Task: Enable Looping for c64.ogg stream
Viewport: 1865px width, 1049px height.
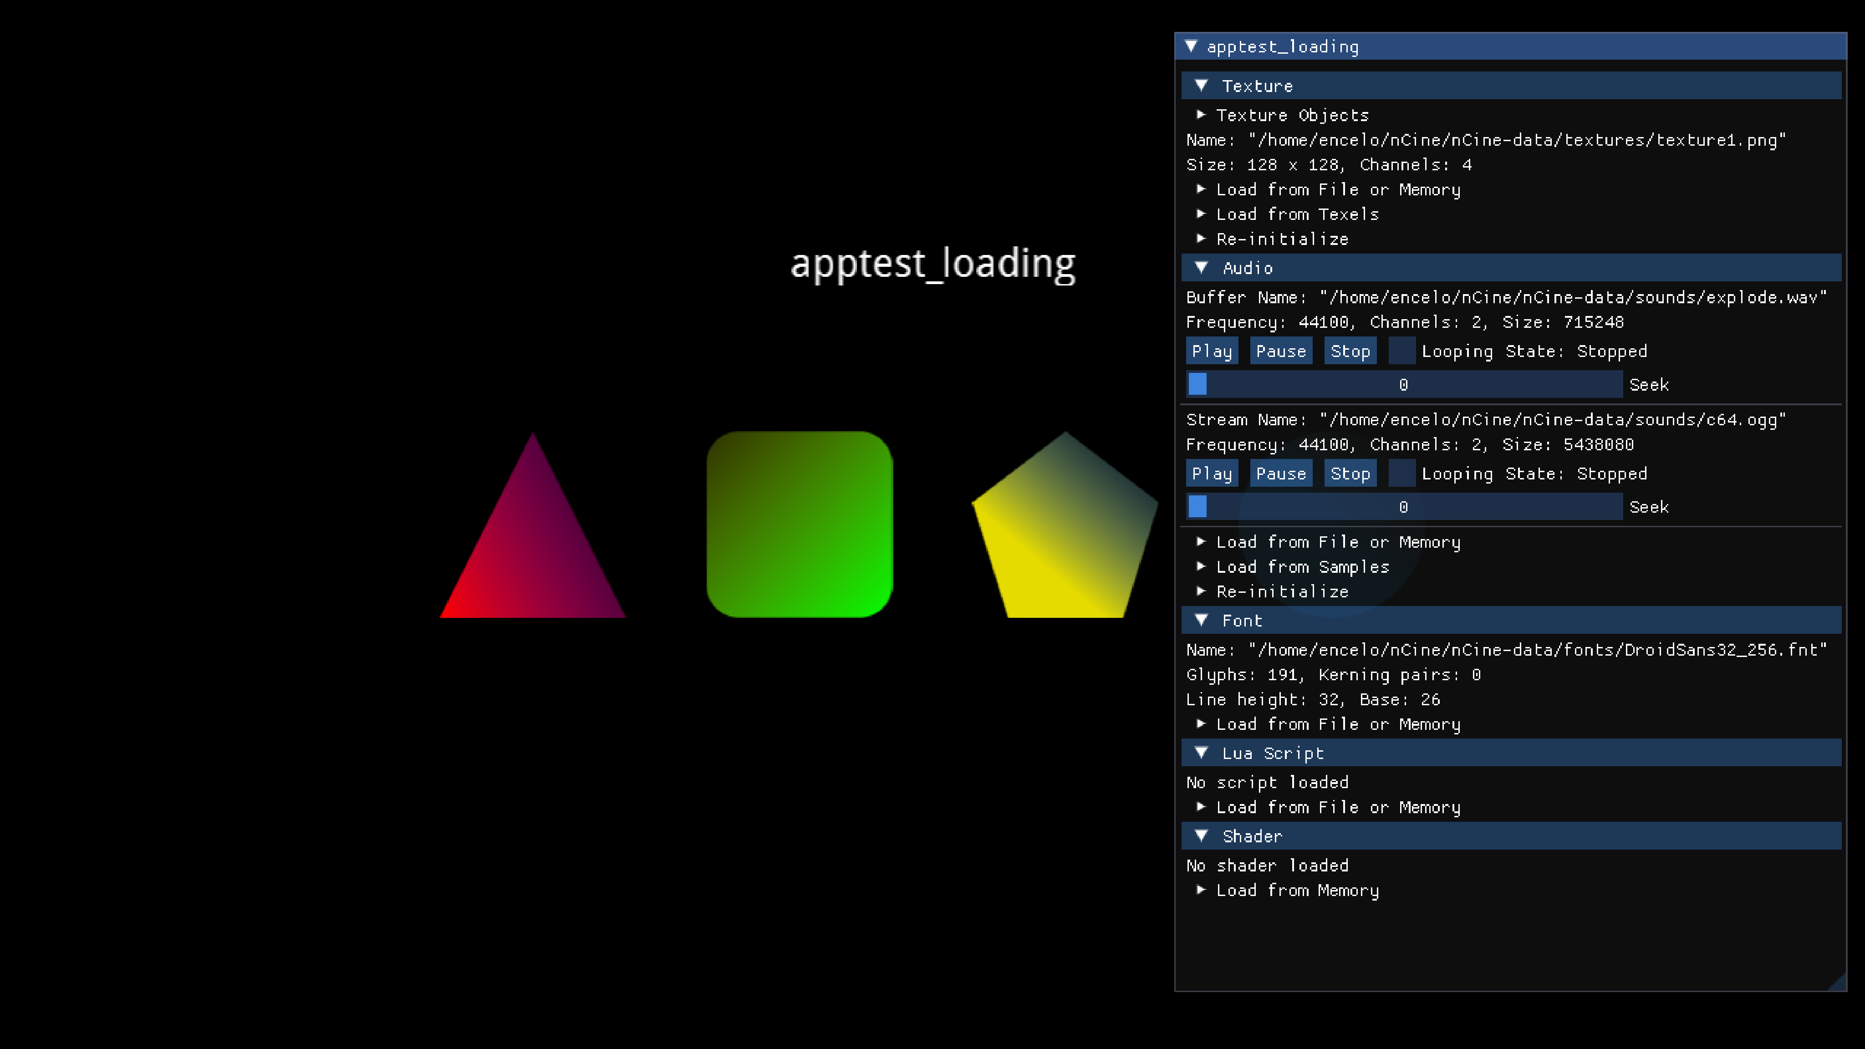Action: [x=1401, y=474]
